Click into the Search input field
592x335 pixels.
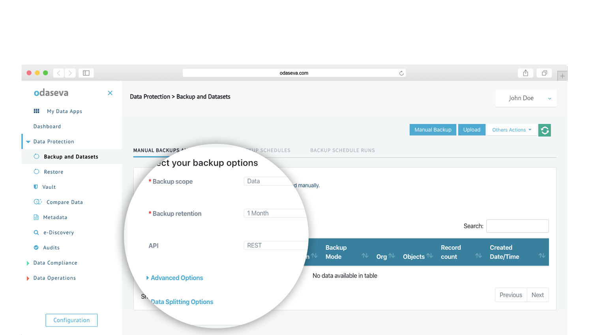pyautogui.click(x=517, y=226)
